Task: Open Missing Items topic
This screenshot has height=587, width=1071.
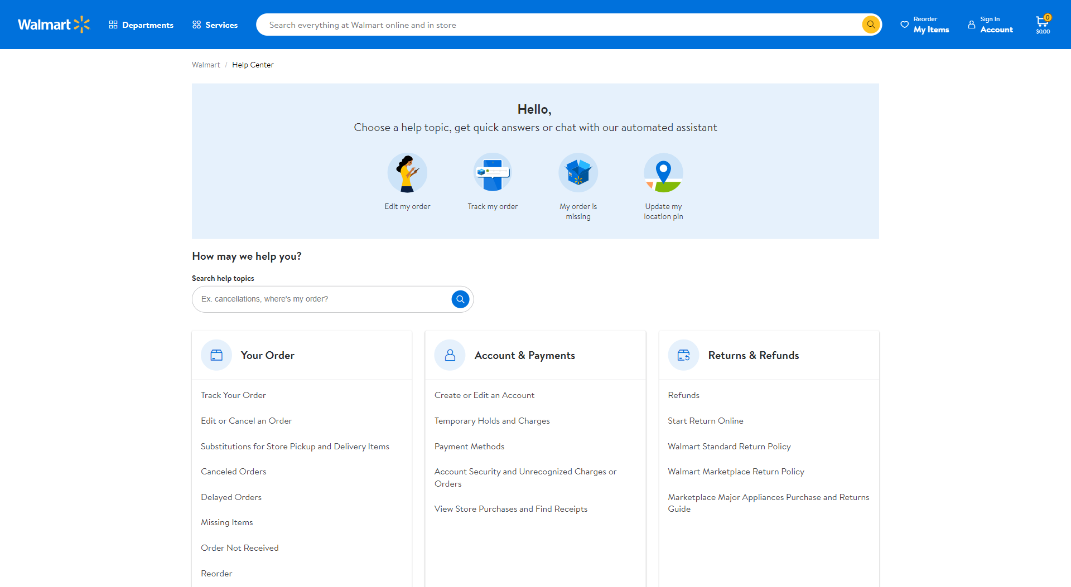Action: tap(227, 522)
